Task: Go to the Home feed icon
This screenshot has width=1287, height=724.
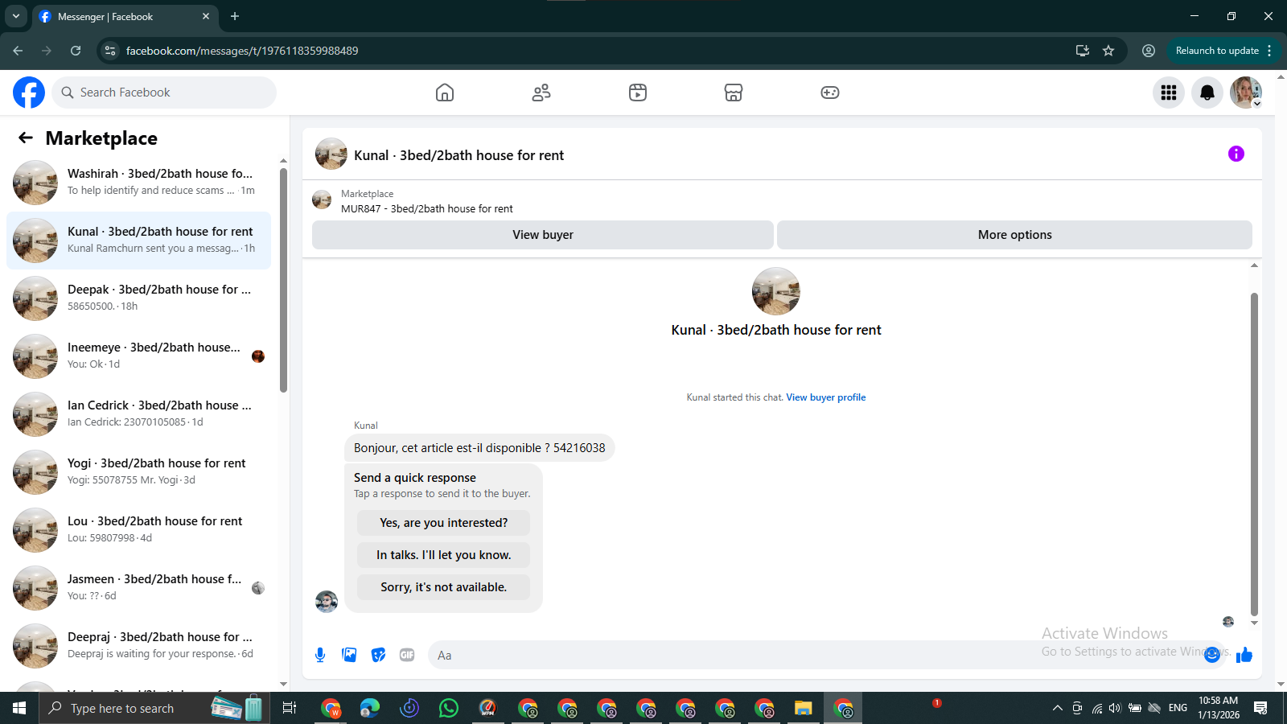Action: coord(445,93)
